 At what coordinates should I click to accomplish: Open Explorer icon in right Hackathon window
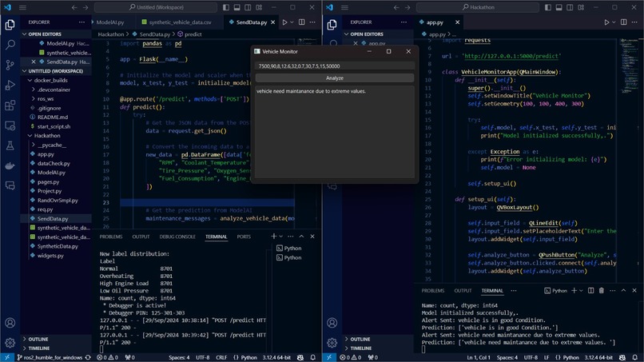tap(332, 25)
